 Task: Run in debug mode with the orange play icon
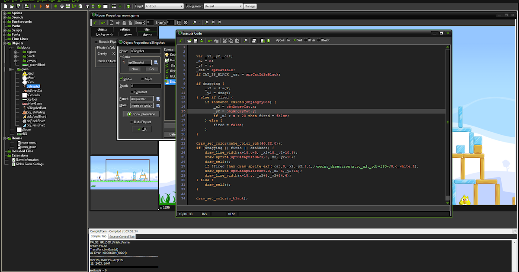41,6
